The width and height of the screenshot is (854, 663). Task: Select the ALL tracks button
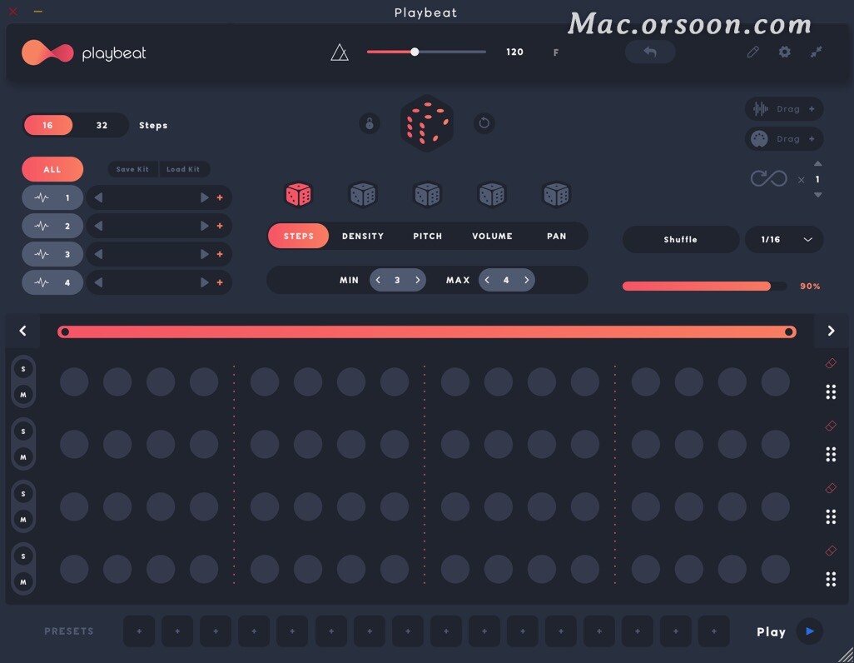(x=52, y=169)
